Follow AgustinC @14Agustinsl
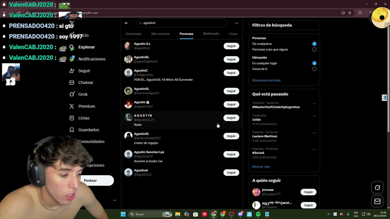 (x=231, y=73)
